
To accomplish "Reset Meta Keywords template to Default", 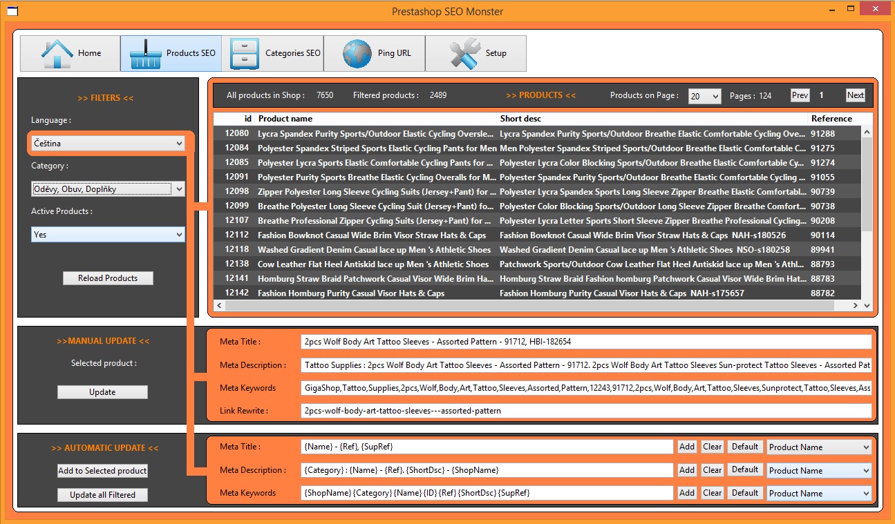I will point(745,493).
